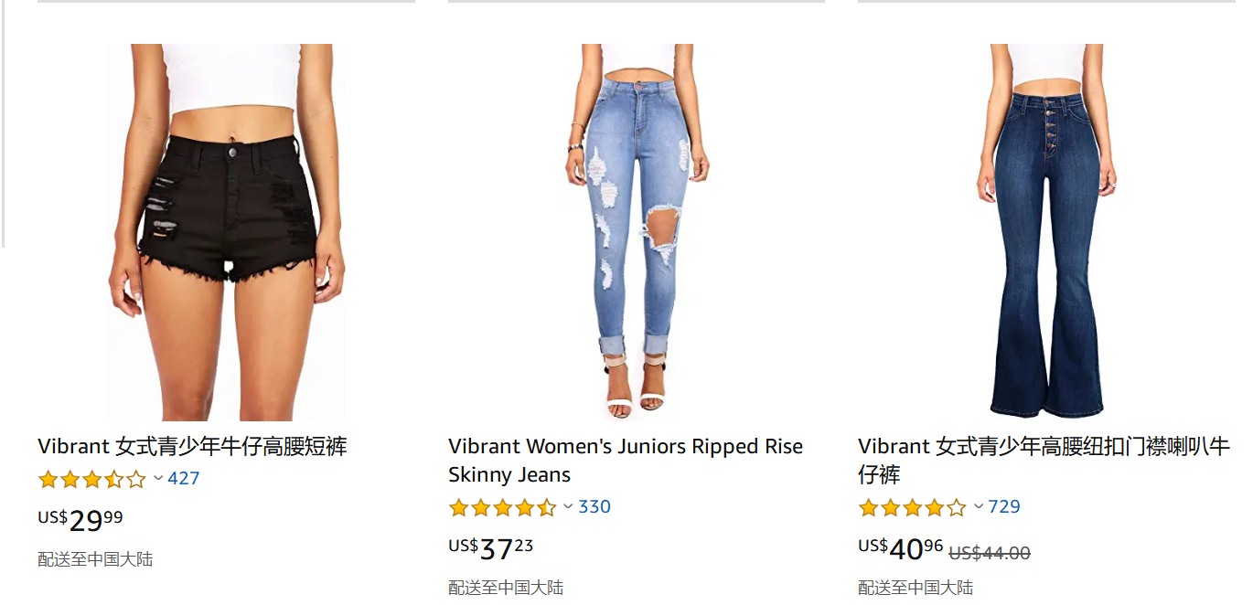Click the US$40.96 price
This screenshot has width=1253, height=605.
click(x=900, y=548)
